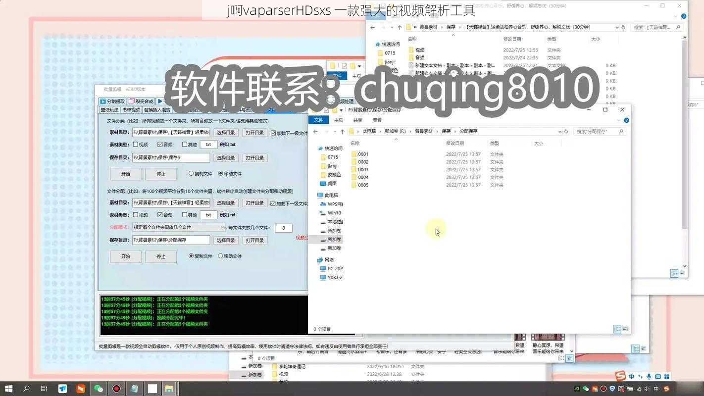Uncheck 音频 type under 文件分类
The height and width of the screenshot is (396, 704).
tap(160, 145)
